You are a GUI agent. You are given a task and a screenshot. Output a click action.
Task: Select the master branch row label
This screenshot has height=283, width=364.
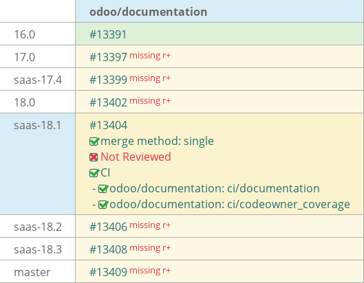tap(32, 272)
